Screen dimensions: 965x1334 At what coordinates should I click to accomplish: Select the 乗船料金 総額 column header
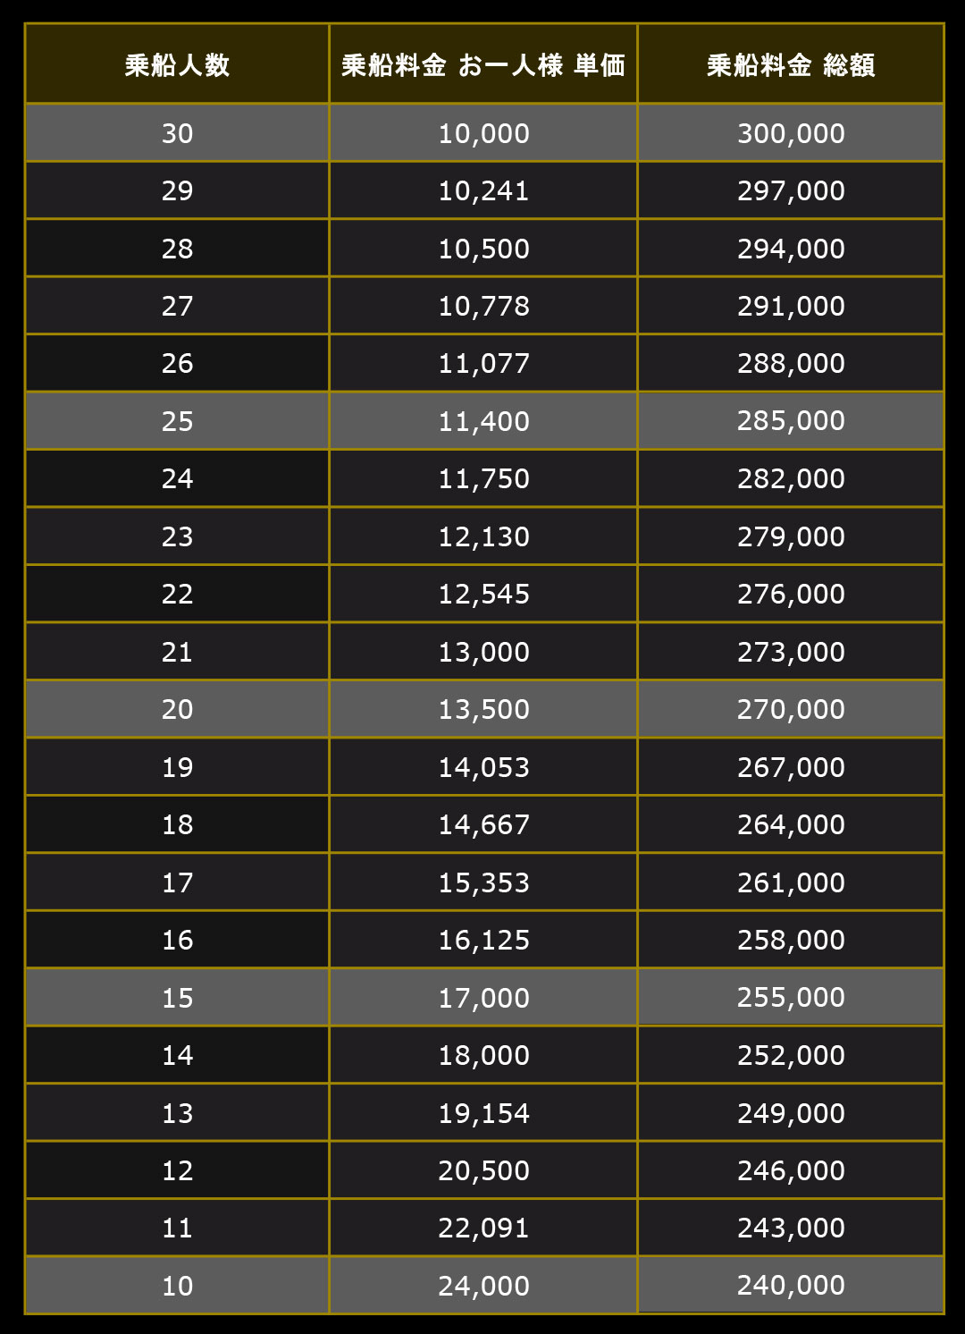coord(791,63)
